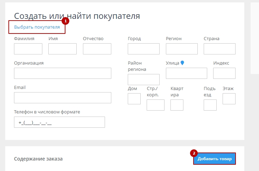Click the 'Выбрать покупателя' link
Screen dimensions: 259x171
click(37, 27)
